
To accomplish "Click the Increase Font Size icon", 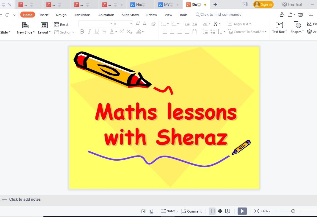I will [138, 24].
